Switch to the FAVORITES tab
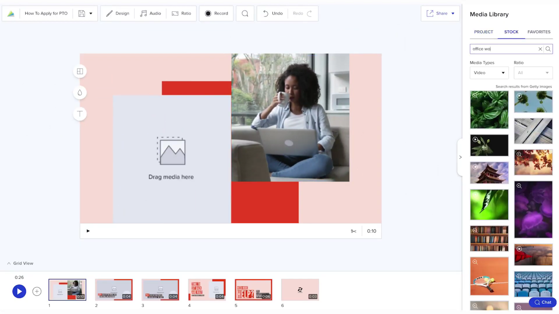Screen dimensions: 559x314 pyautogui.click(x=539, y=32)
